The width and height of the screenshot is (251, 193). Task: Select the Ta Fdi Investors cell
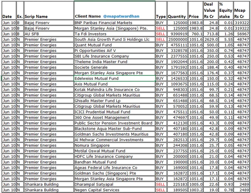pos(115,34)
